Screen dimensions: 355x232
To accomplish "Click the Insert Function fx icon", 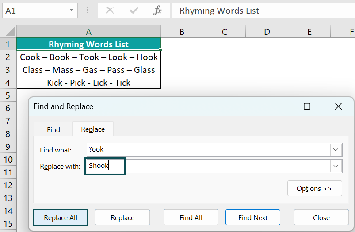I will point(157,11).
